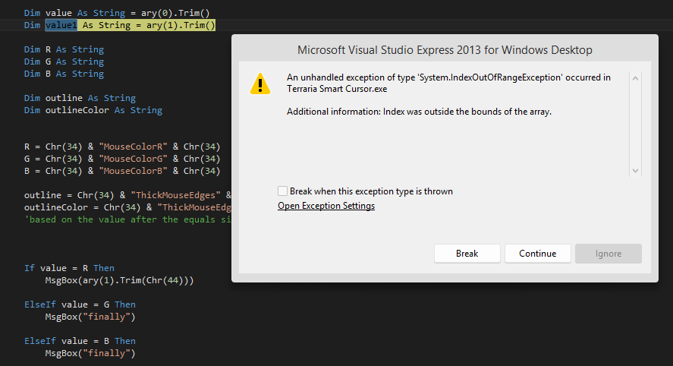673x366 pixels.
Task: Click the Dim outlineColor declaration line
Action: click(93, 110)
